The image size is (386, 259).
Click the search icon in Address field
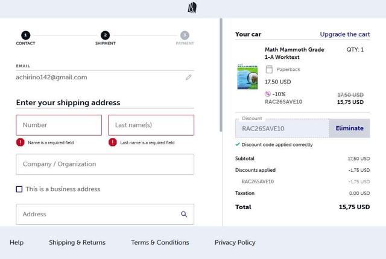(184, 214)
